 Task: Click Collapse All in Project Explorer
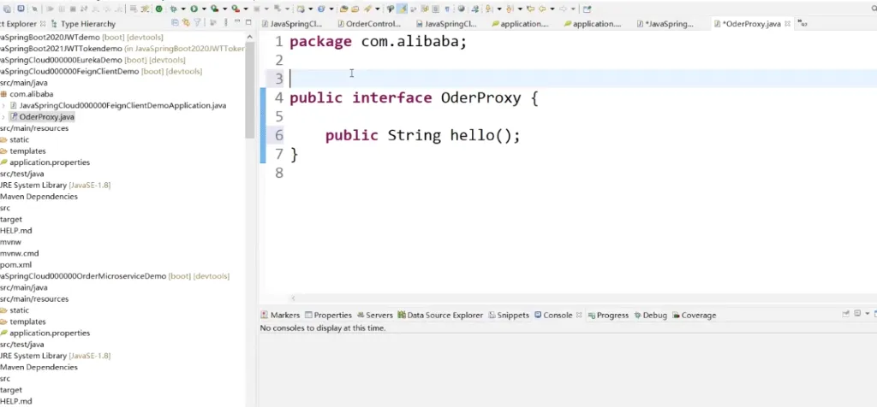[x=175, y=23]
